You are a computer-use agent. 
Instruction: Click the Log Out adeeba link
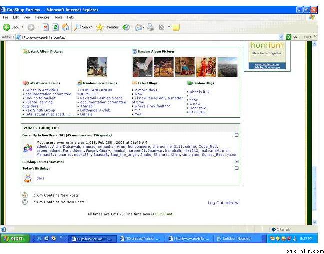pos(223,203)
